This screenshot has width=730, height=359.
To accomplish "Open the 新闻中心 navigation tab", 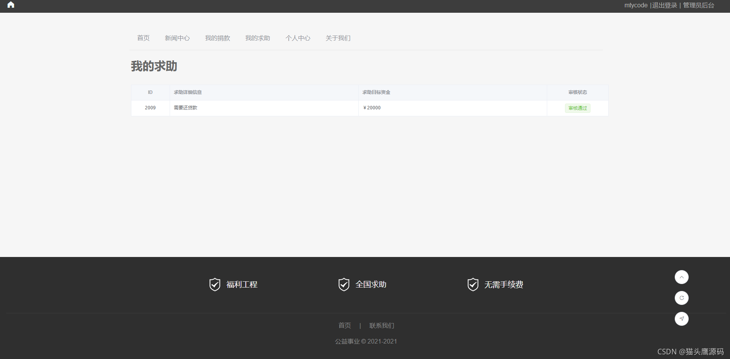I will [177, 38].
